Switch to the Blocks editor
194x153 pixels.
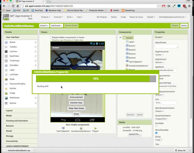click(x=184, y=25)
